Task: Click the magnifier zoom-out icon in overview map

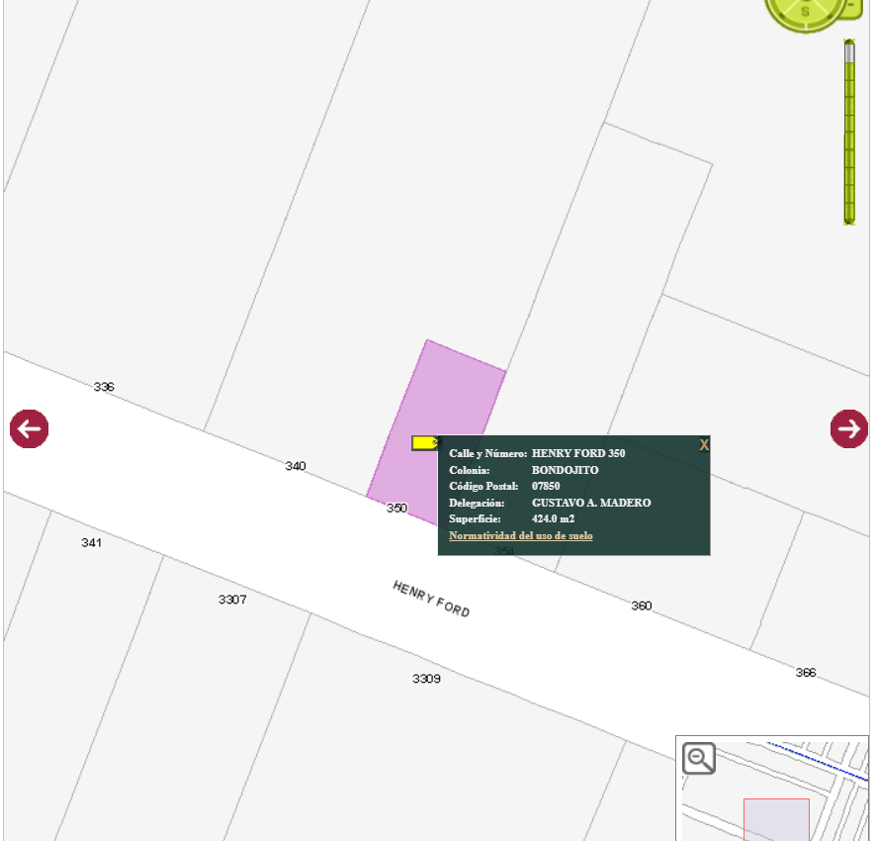Action: coord(699,758)
